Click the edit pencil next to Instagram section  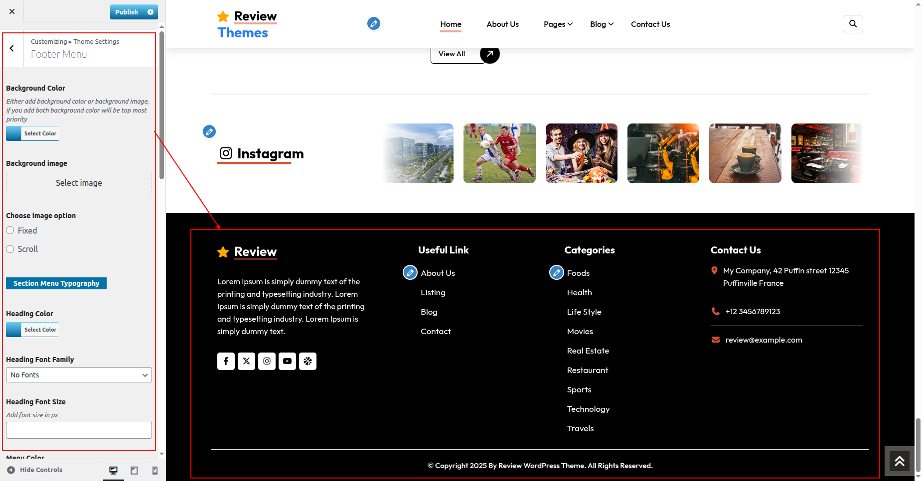pos(209,131)
